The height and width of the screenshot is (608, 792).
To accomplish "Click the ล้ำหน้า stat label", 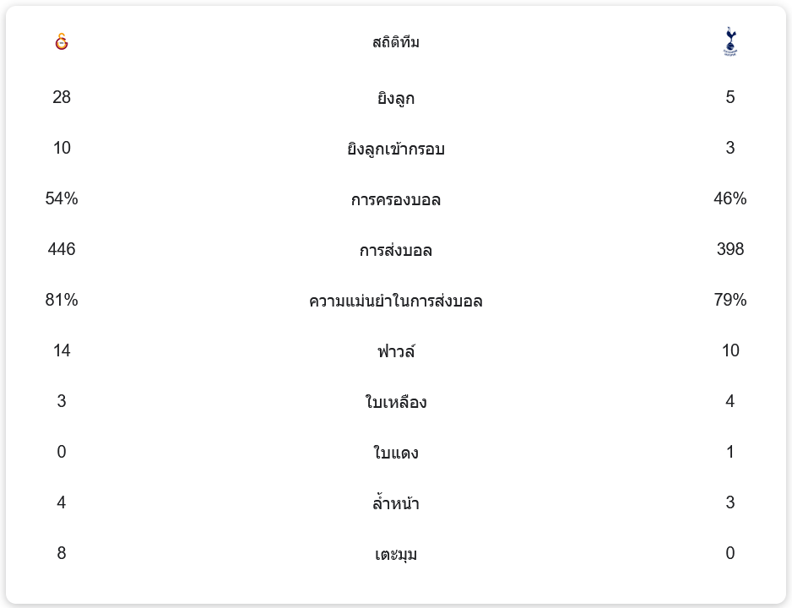I will coord(396,503).
